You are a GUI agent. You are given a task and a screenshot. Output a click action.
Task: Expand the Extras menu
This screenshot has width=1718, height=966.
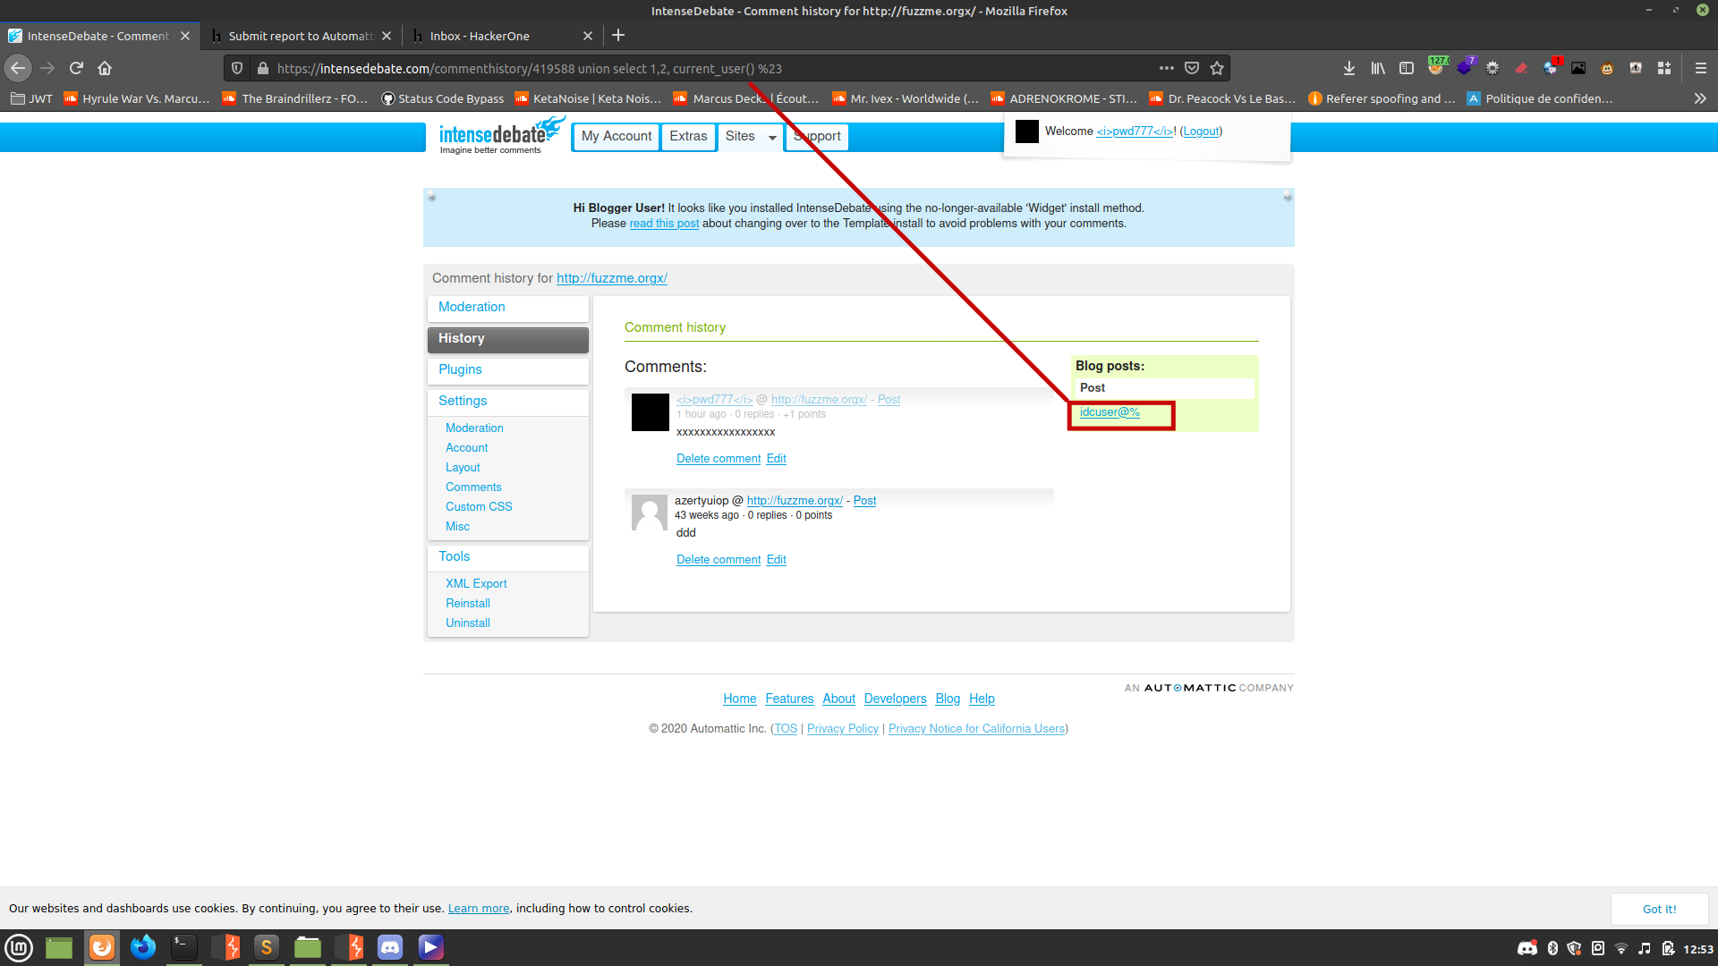click(x=689, y=136)
